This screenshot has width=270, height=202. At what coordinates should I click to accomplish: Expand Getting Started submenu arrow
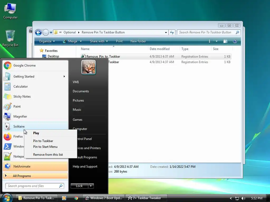[x=64, y=77]
